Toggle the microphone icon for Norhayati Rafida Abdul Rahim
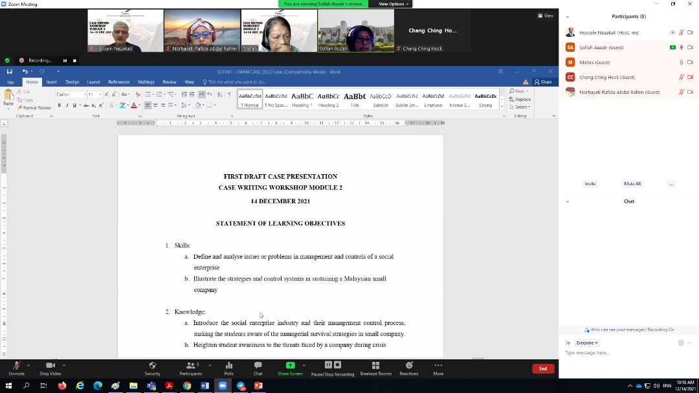Viewport: 699px width, 393px height. (x=681, y=93)
